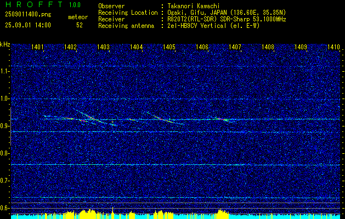
Task: Click the kHz axis unit label
Action: pos(5,44)
